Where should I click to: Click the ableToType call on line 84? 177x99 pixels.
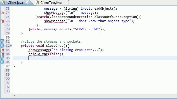(38, 54)
